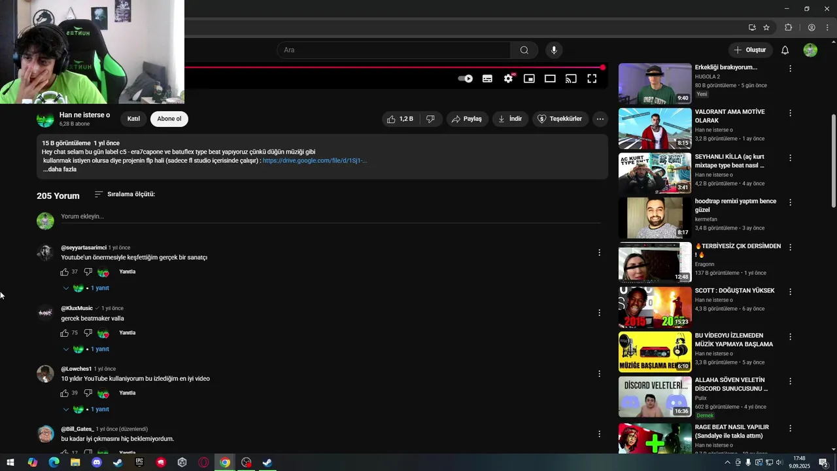The image size is (837, 471).
Task: Open options for @KluxMusic comment
Action: pos(599,313)
